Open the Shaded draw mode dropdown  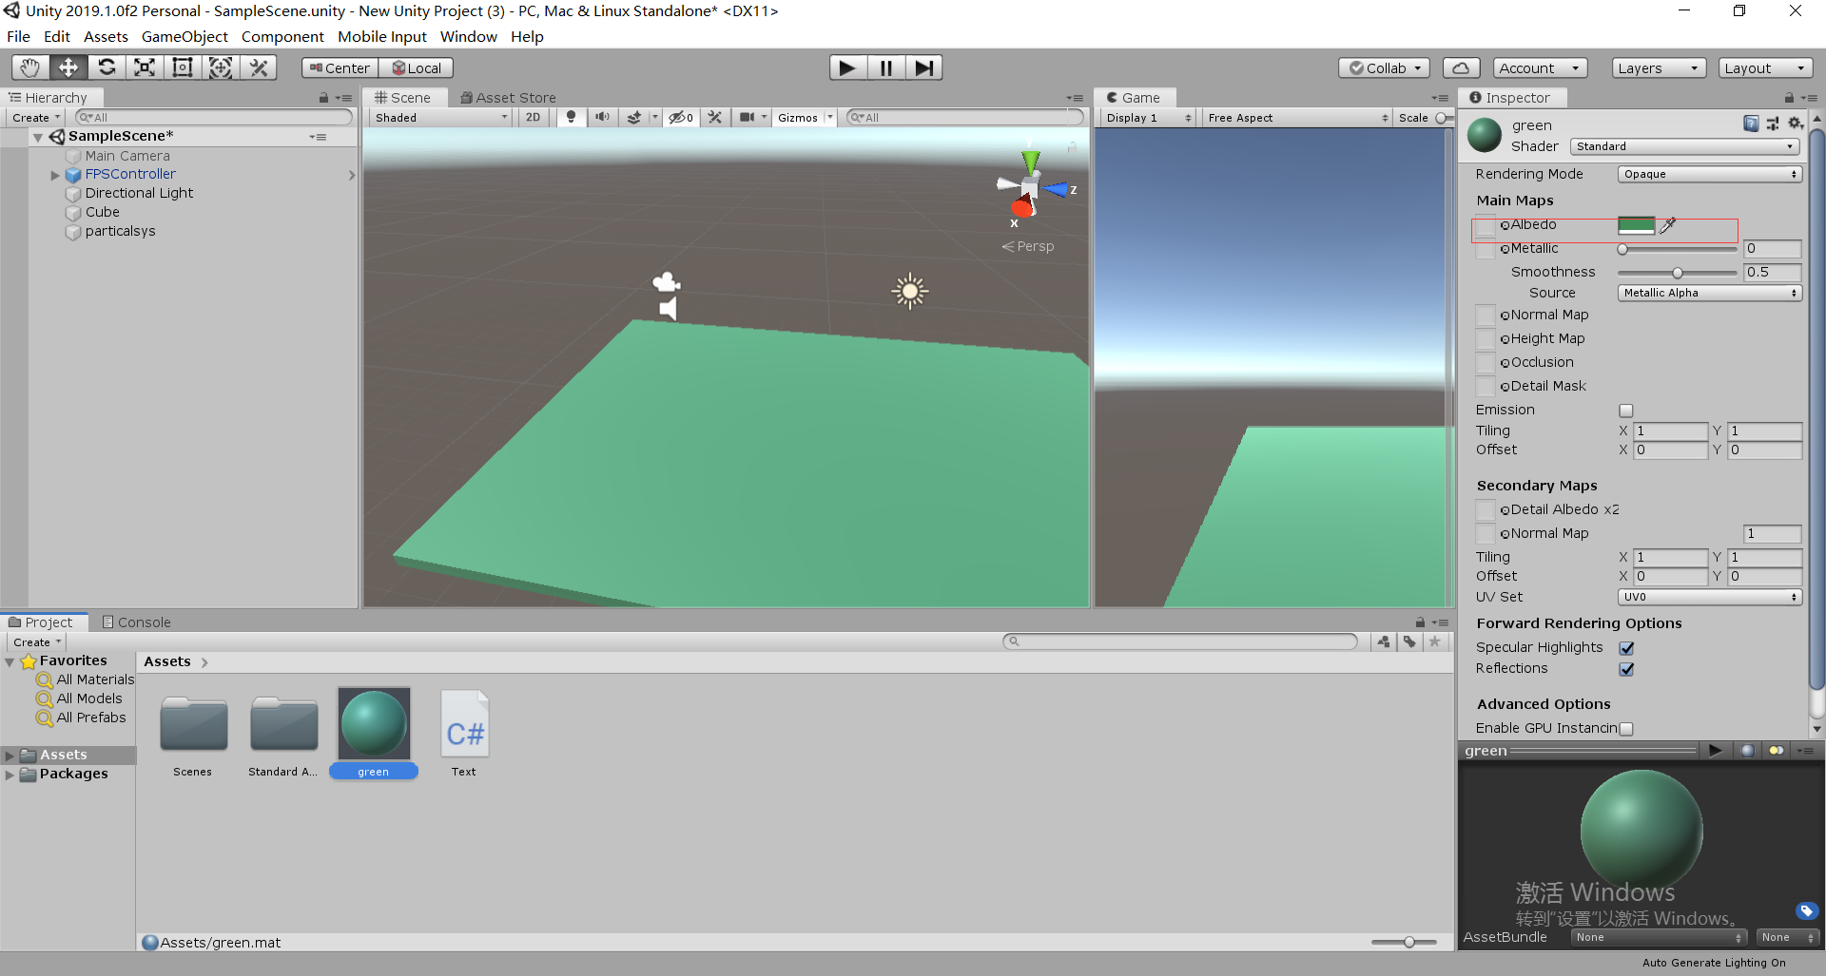coord(439,117)
